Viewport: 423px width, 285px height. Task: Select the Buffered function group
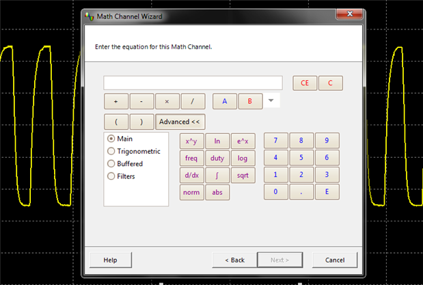pos(125,163)
